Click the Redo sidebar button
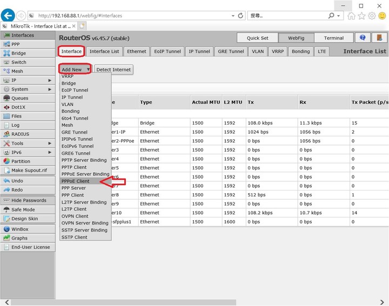 tap(28, 190)
